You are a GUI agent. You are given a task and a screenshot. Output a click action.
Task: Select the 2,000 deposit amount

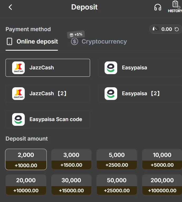pyautogui.click(x=26, y=159)
